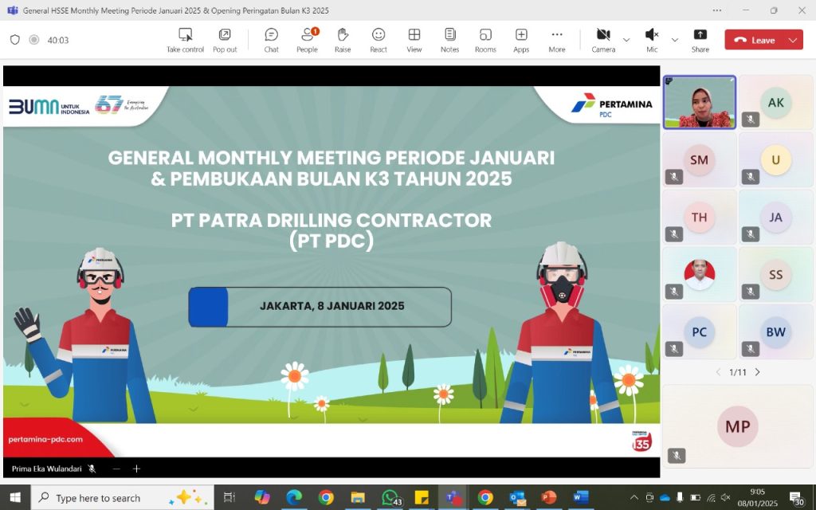Open the meeting Chat panel
The image size is (816, 510).
271,40
